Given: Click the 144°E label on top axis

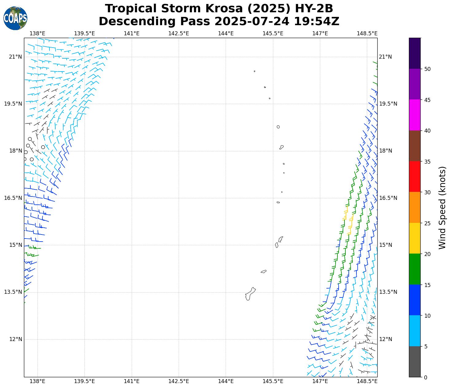Looking at the screenshot, I should pos(226,33).
